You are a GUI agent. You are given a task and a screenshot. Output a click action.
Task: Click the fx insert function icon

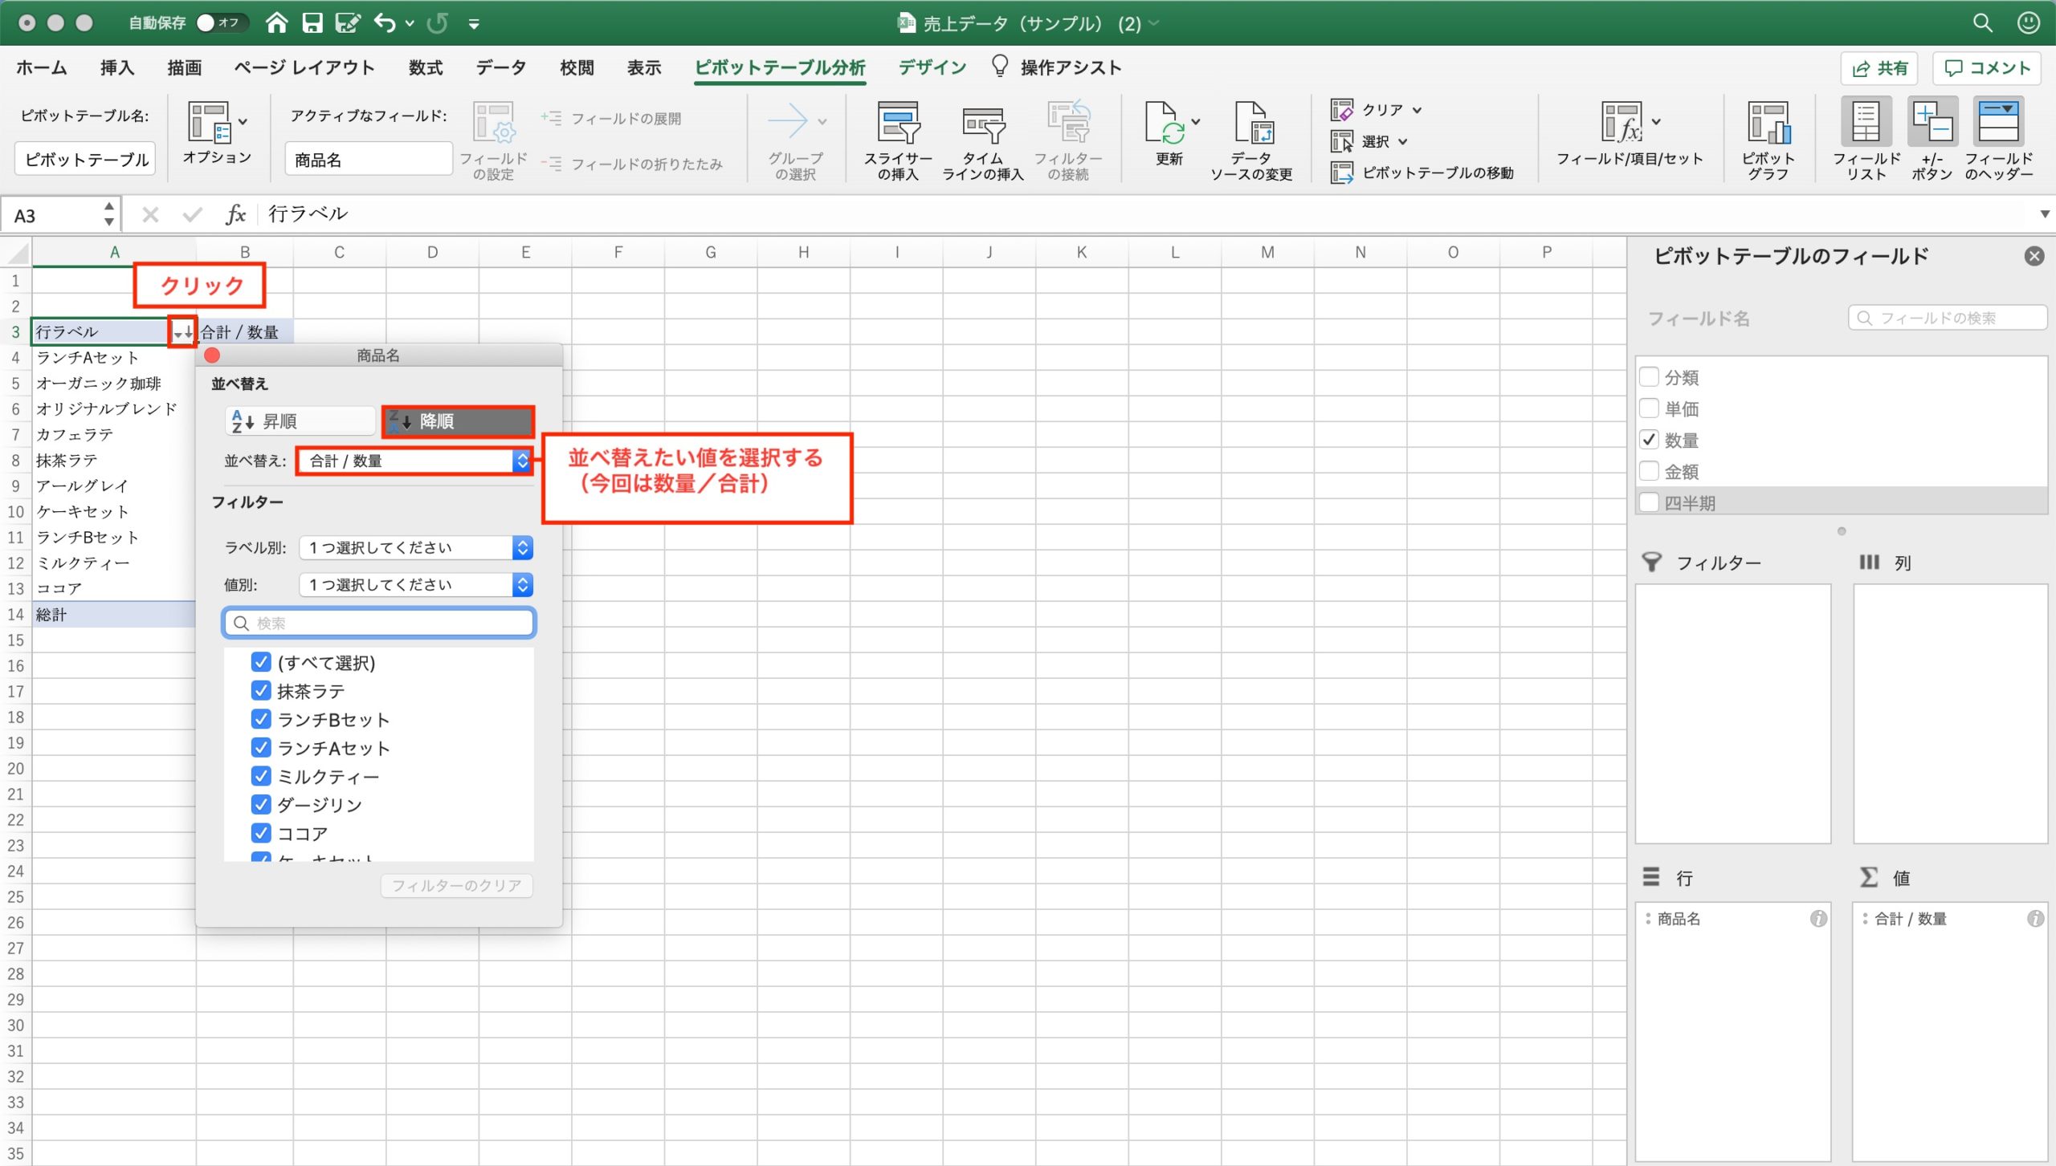pos(235,214)
